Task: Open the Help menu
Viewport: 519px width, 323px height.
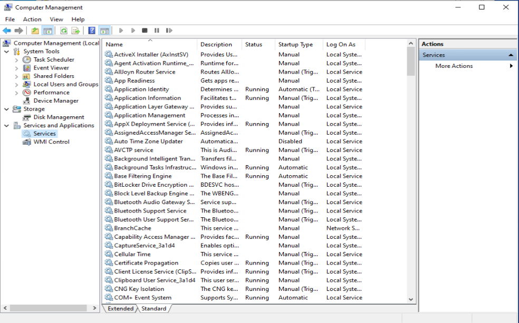Action: 78,19
